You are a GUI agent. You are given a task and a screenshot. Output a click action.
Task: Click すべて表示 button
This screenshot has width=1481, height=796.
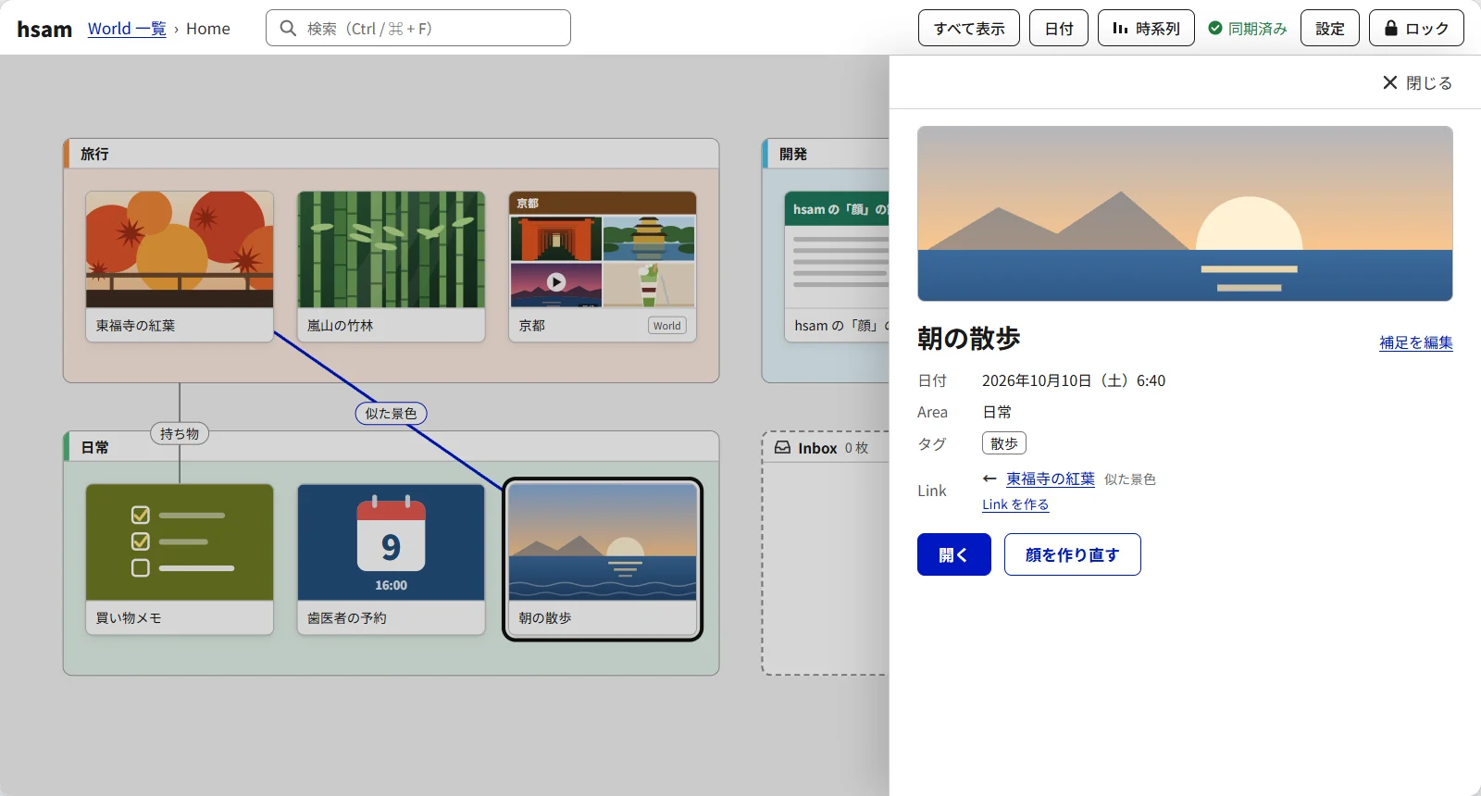tap(969, 28)
